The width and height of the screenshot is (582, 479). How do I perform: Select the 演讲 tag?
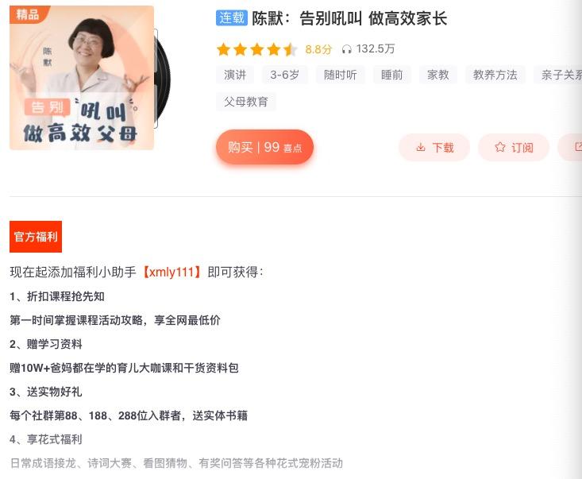click(x=235, y=75)
